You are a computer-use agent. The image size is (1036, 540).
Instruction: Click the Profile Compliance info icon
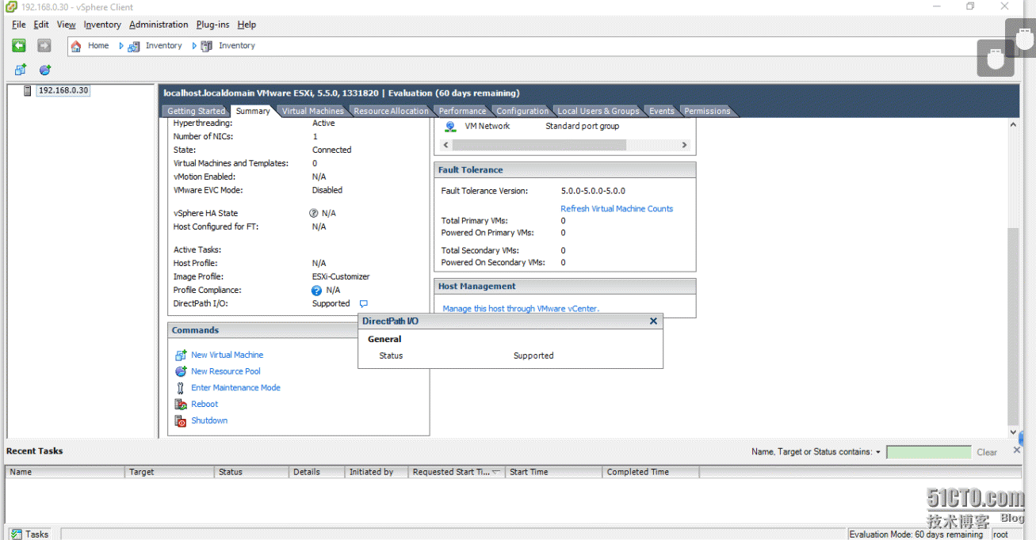click(x=317, y=291)
